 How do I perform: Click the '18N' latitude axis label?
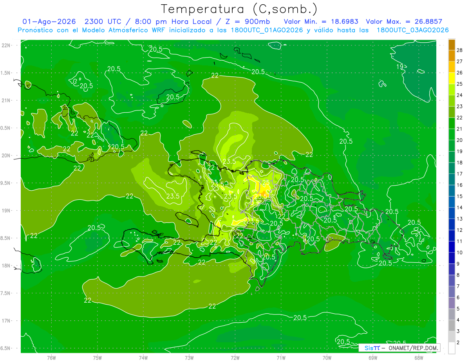6,265
